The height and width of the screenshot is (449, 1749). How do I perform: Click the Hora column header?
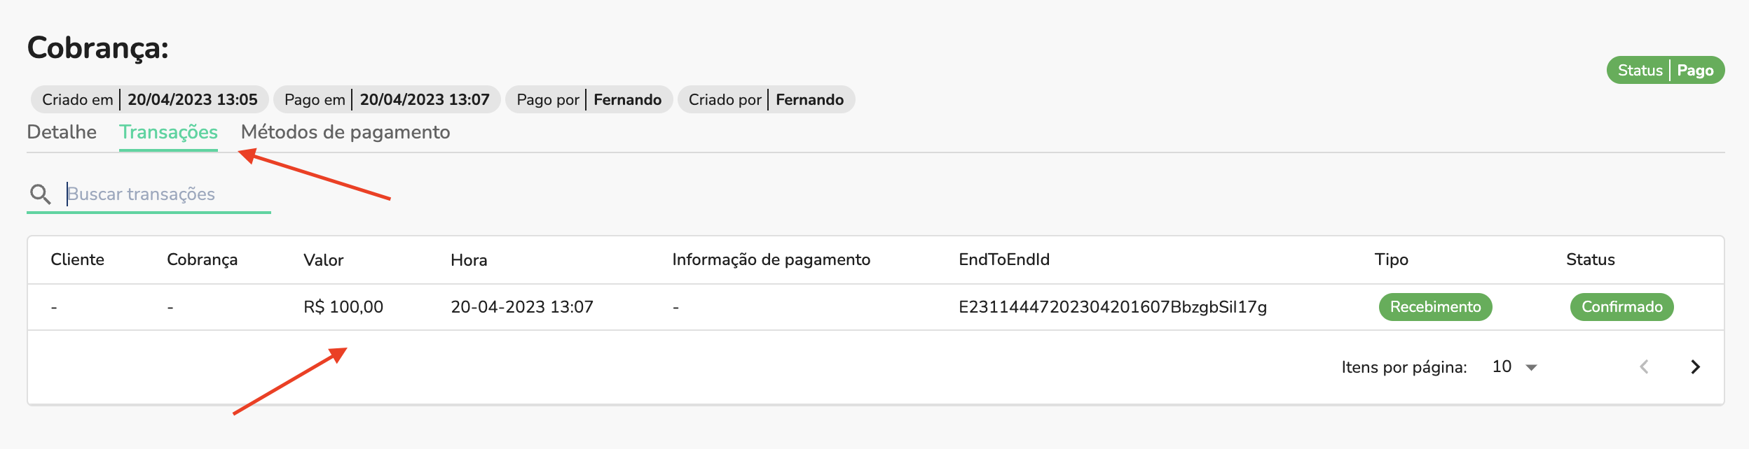tap(468, 259)
